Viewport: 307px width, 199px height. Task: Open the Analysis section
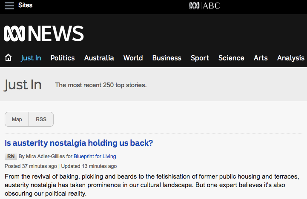tap(291, 58)
